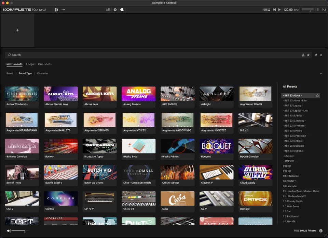Viewport: 328px width, 238px height.
Task: Click the NI logo icon
Action: point(324,10)
